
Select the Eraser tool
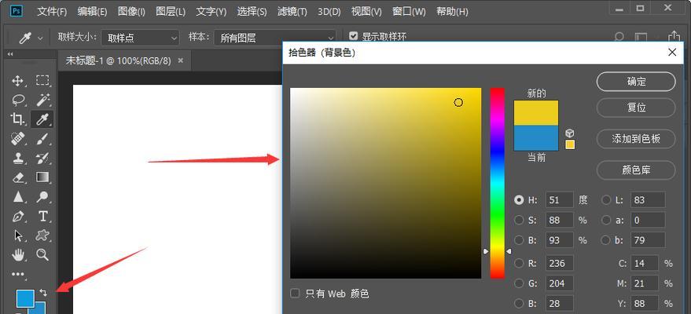coord(17,177)
